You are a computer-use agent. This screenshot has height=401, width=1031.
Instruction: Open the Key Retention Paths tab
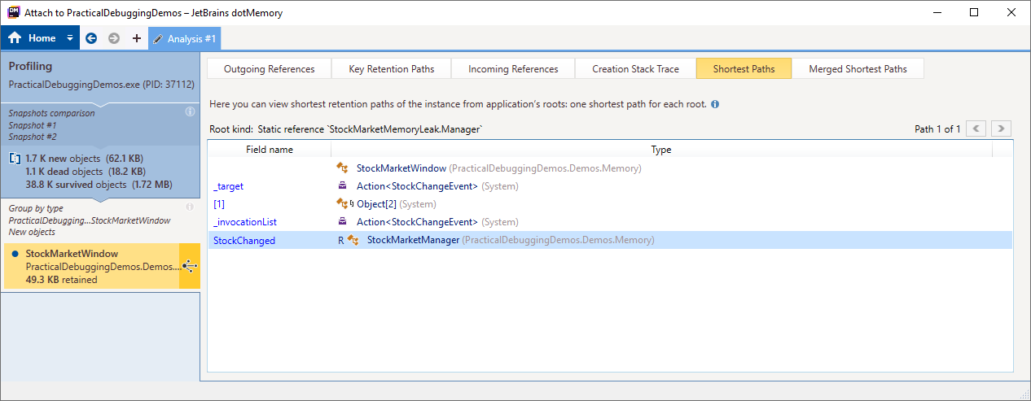[x=391, y=68]
